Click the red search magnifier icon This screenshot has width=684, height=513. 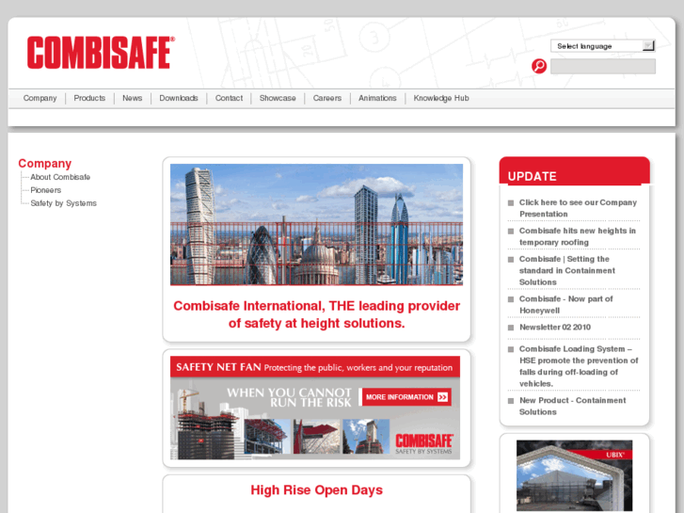(539, 66)
